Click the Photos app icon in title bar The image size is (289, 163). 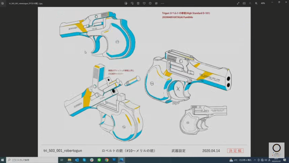[x=2, y=3]
